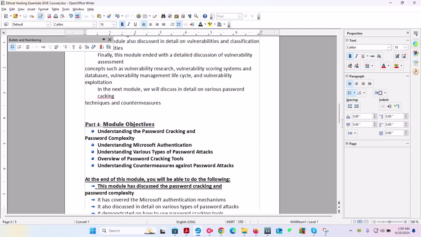Click INSRT insert mode in status bar
This screenshot has height=237, width=421.
(x=231, y=222)
